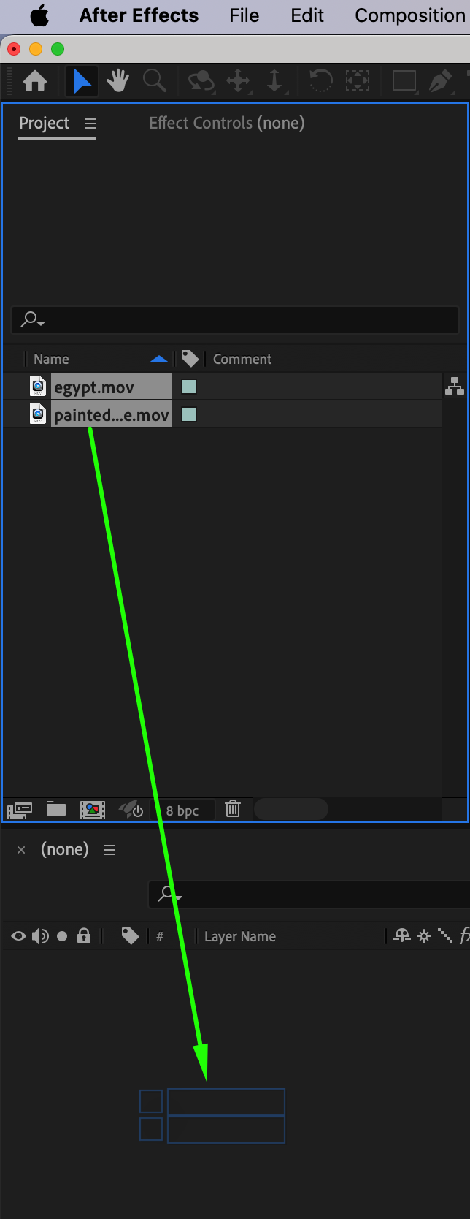The image size is (470, 1219).
Task: Open the Composition menu
Action: click(410, 15)
